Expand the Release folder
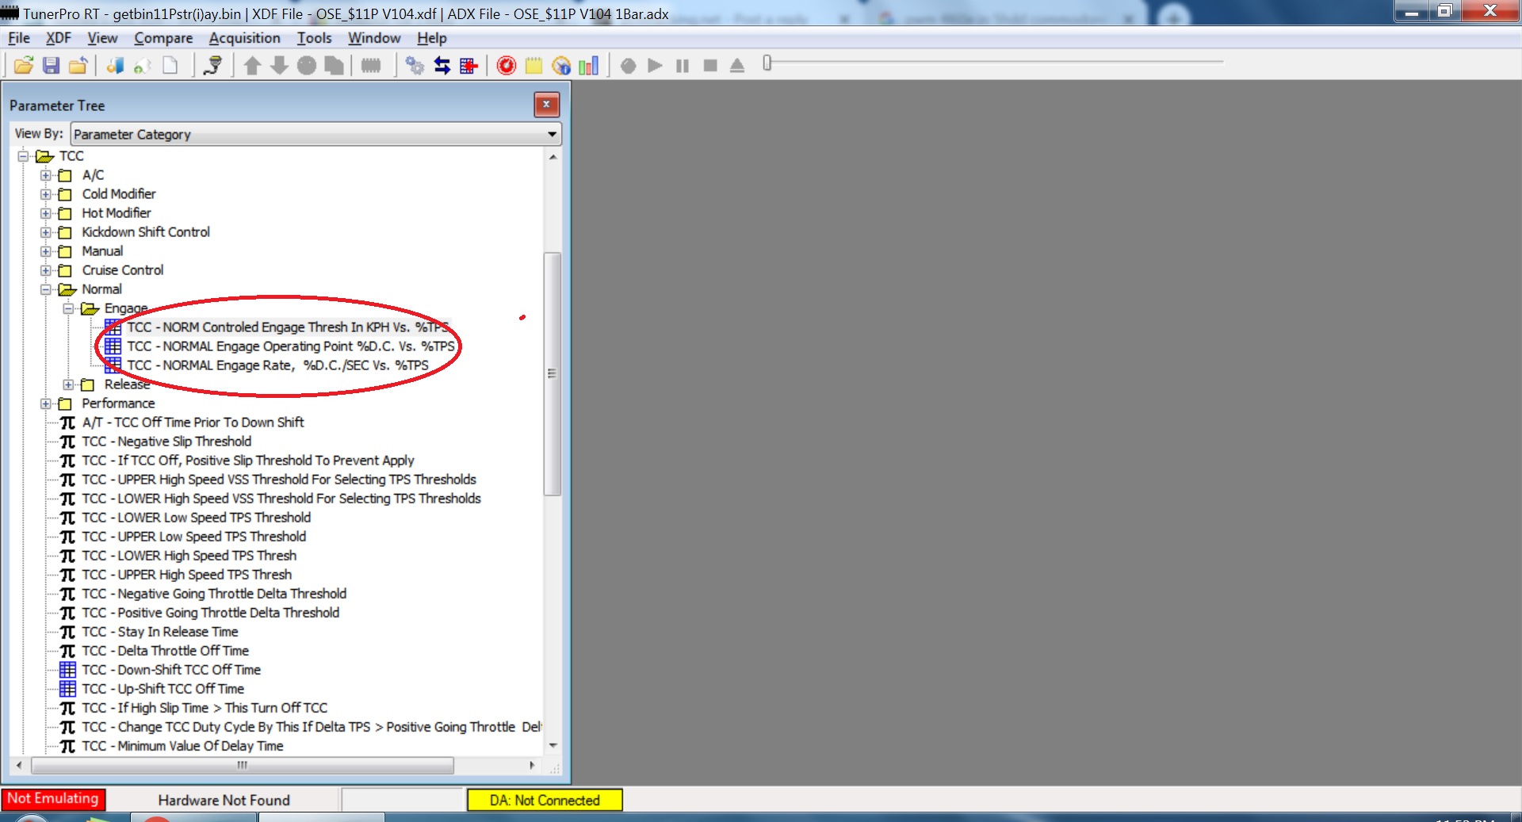 [x=68, y=384]
